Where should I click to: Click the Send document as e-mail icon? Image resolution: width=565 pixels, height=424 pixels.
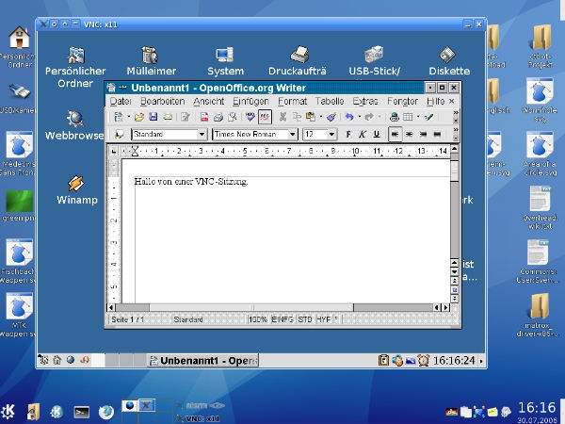pos(168,117)
